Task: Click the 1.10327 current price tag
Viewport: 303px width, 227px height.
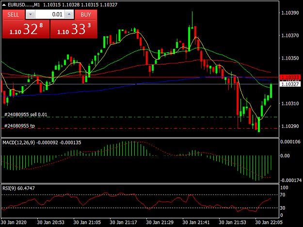Action: (290, 84)
